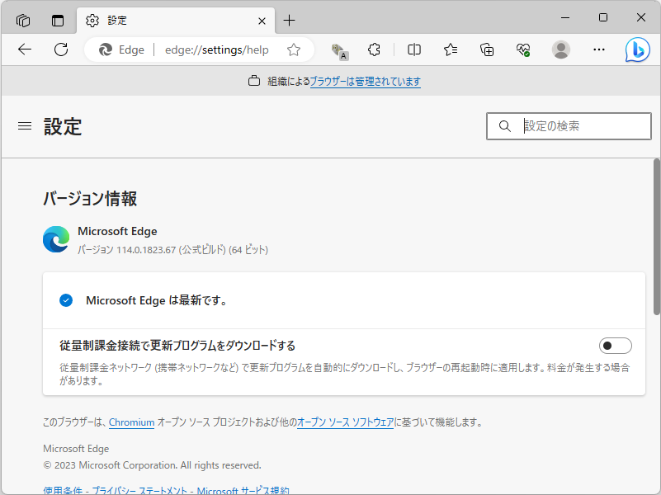The width and height of the screenshot is (661, 495).
Task: Open the Collections icon
Action: 486,49
